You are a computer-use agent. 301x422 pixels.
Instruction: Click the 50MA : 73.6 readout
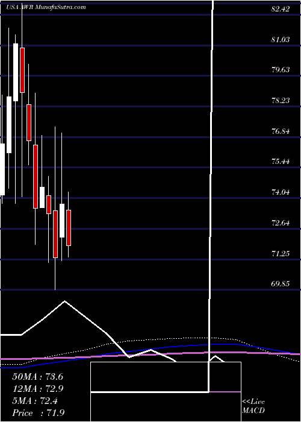click(37, 377)
